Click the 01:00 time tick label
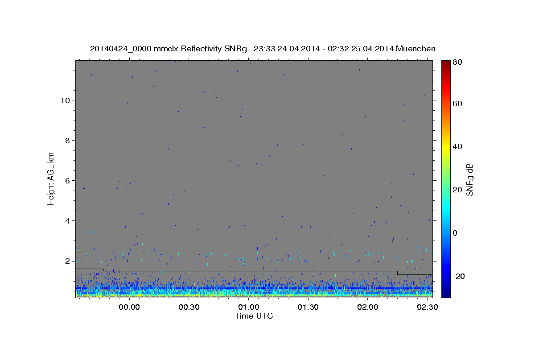The image size is (535, 357). pos(248,307)
